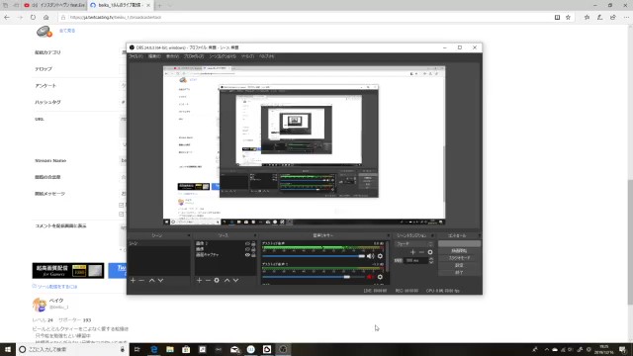The image size is (633, 356).
Task: Open source properties gear icon
Action: [x=217, y=280]
